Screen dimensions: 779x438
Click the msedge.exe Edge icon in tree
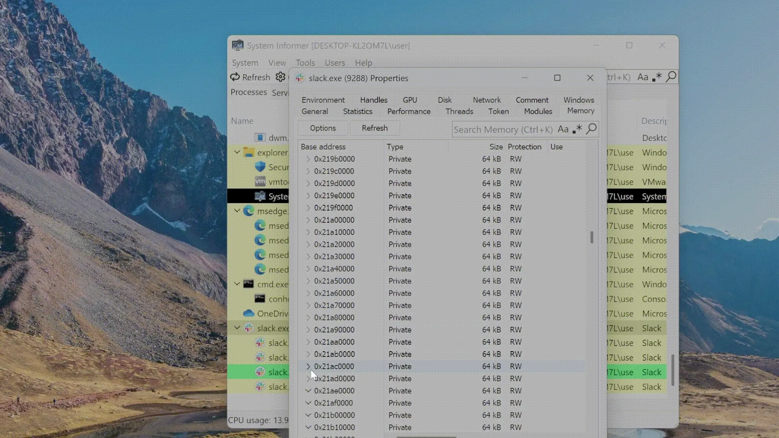(x=248, y=211)
